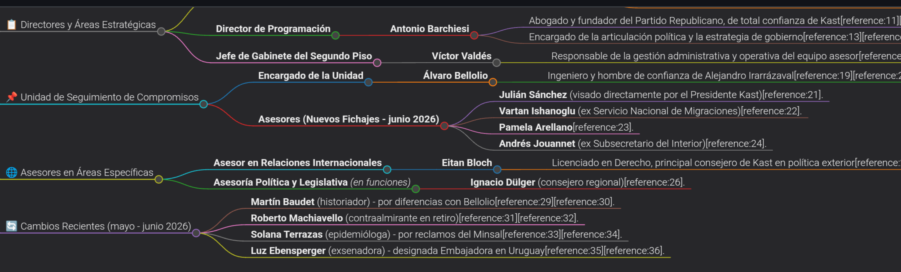Toggle the Director de Programación green node circle

tap(335, 35)
